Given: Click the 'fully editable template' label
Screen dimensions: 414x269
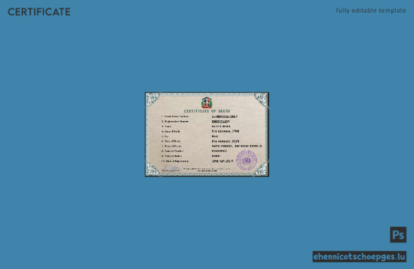Looking at the screenshot, I should coord(371,11).
